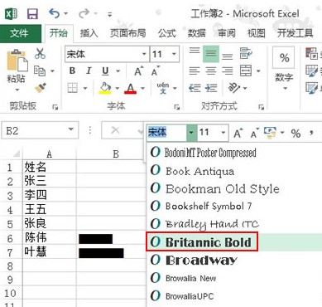Toggle middle vertical alignment button
This screenshot has width=322, height=307.
point(211,54)
